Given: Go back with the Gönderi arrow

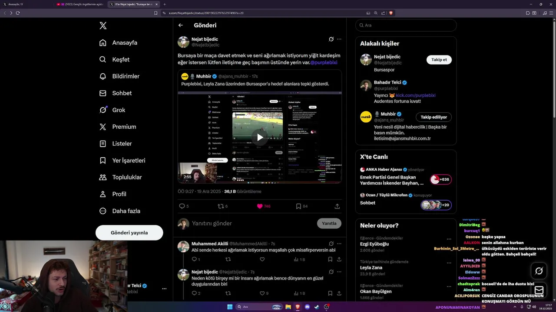Looking at the screenshot, I should click(181, 26).
